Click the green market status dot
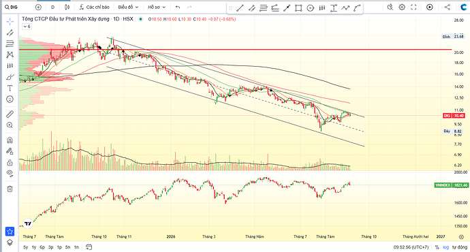The image size is (470, 252). [x=140, y=19]
